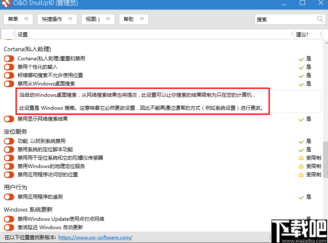This screenshot has width=328, height=243.
Task: Click the Windows 系统更新 section heading
Action: [28, 209]
